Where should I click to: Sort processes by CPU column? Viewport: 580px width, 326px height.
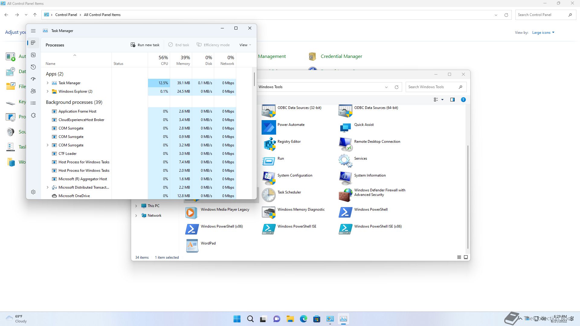[159, 60]
